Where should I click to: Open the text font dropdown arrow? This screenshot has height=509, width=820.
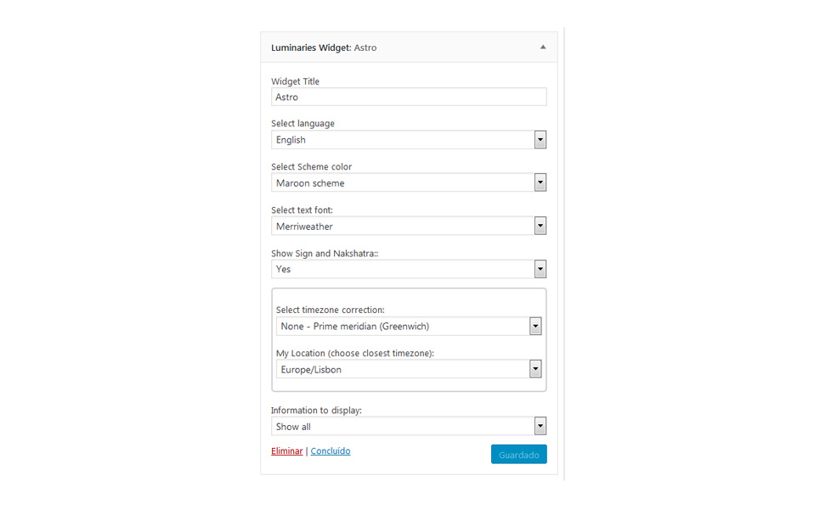point(540,226)
